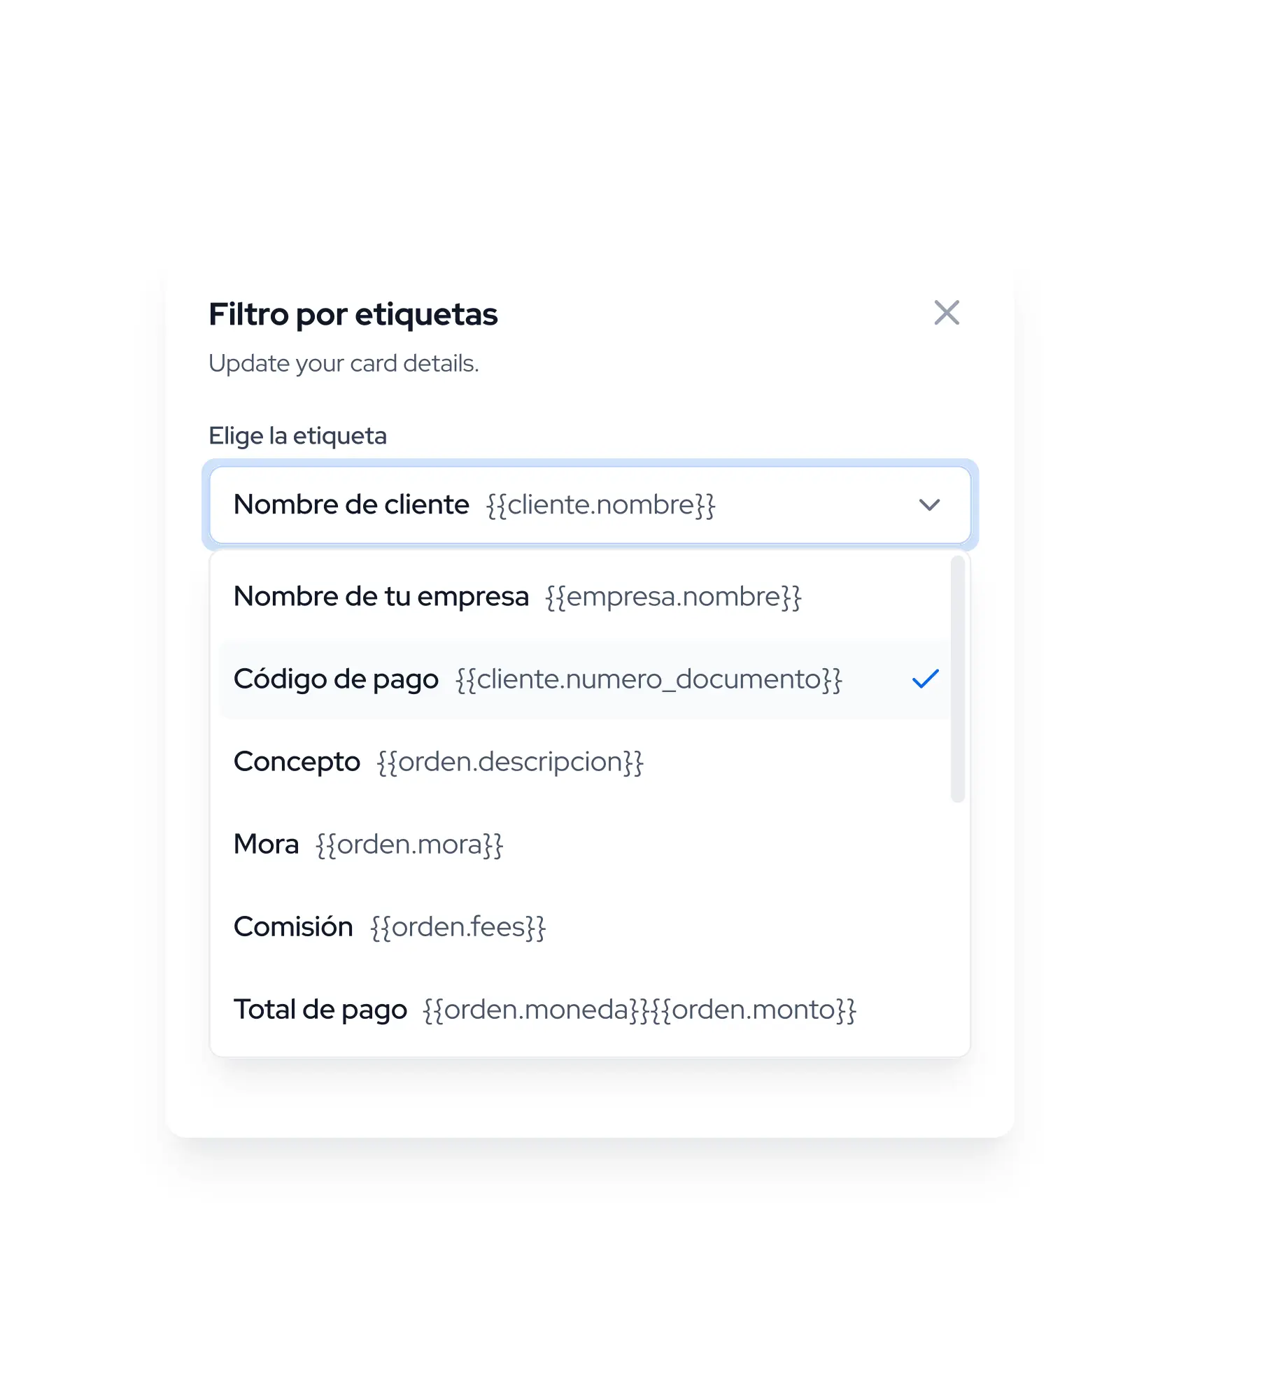
Task: Click the {{orden.descripcion}} variable text
Action: click(510, 763)
